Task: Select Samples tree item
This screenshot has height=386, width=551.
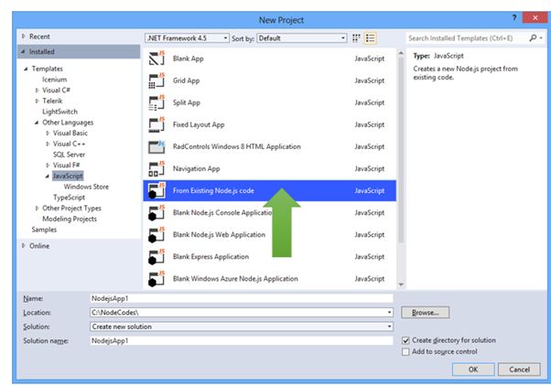Action: (44, 230)
